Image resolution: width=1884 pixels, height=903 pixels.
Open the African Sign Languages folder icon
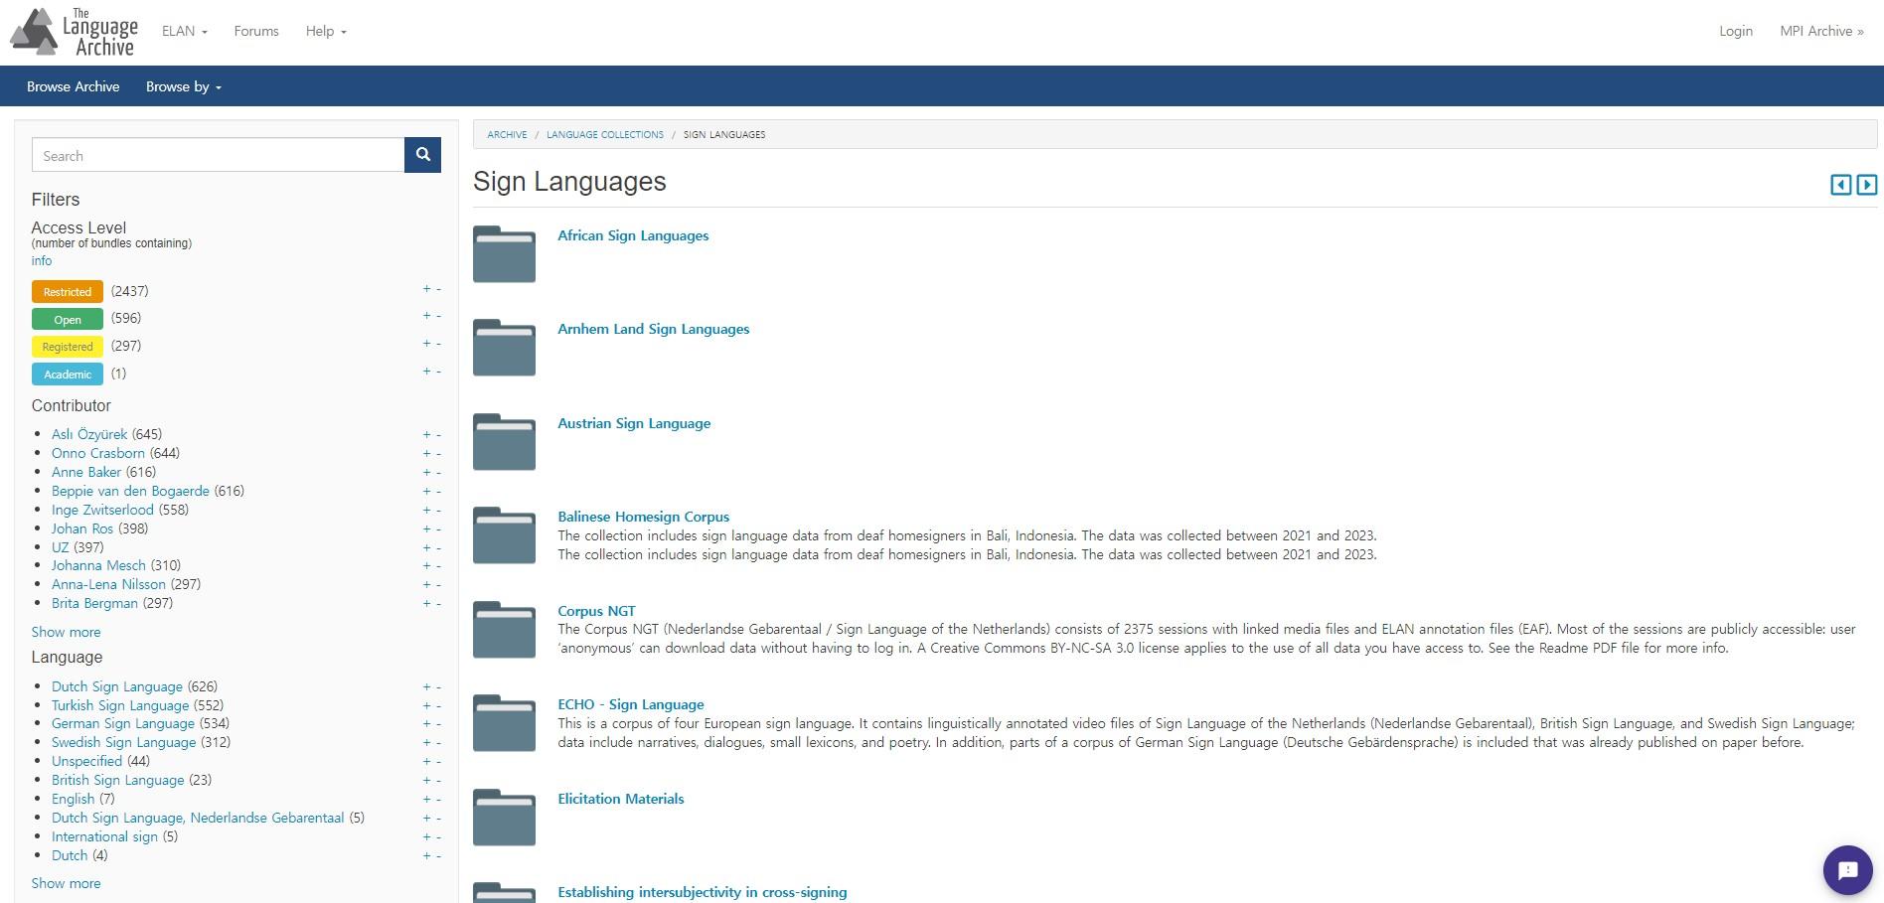tap(504, 254)
